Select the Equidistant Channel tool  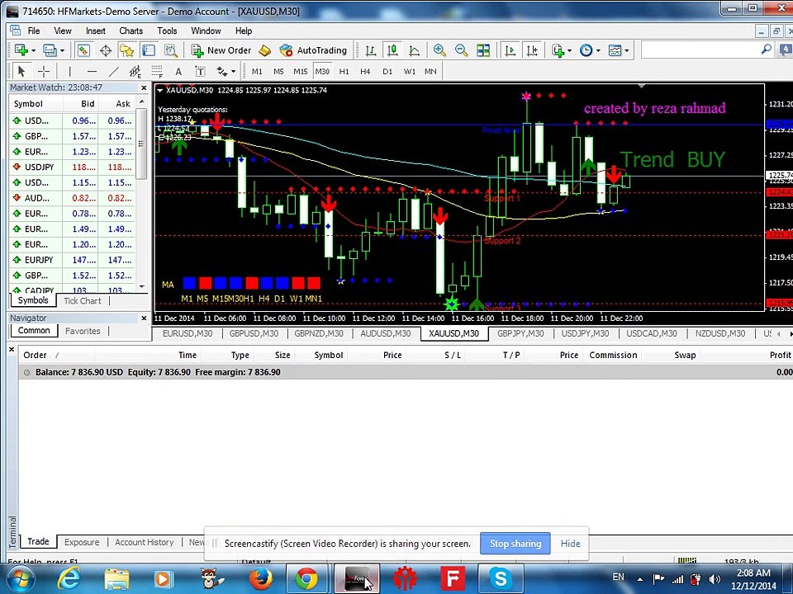point(135,71)
